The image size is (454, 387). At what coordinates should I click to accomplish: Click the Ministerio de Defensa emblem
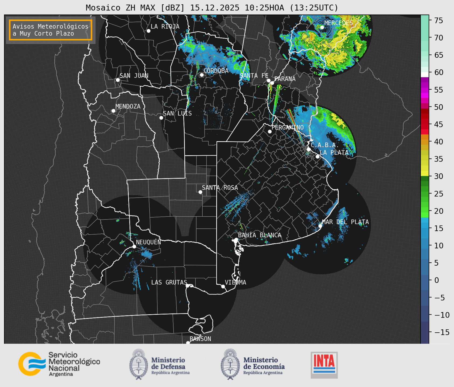[139, 364]
